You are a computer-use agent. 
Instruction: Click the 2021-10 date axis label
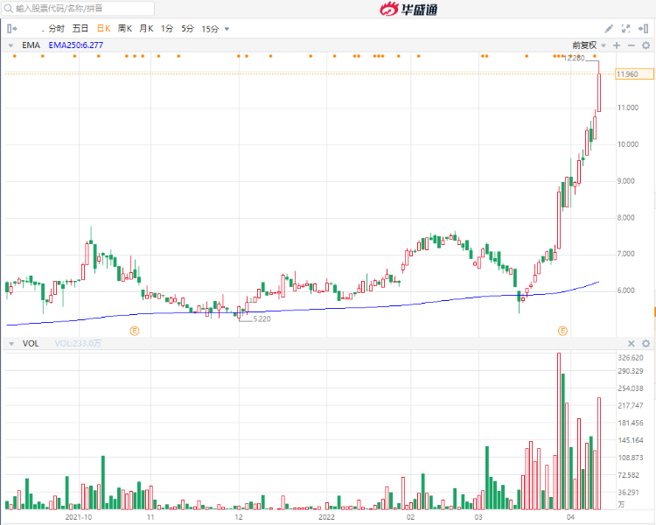pyautogui.click(x=79, y=517)
